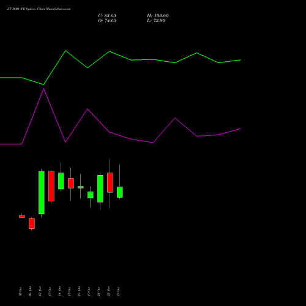The width and height of the screenshot is (306, 306).
Task: Click the high value H: 103.60
Action: (x=158, y=16)
